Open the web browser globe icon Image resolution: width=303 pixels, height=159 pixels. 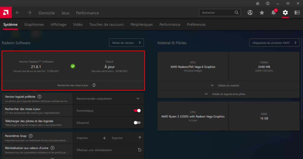coord(250,13)
